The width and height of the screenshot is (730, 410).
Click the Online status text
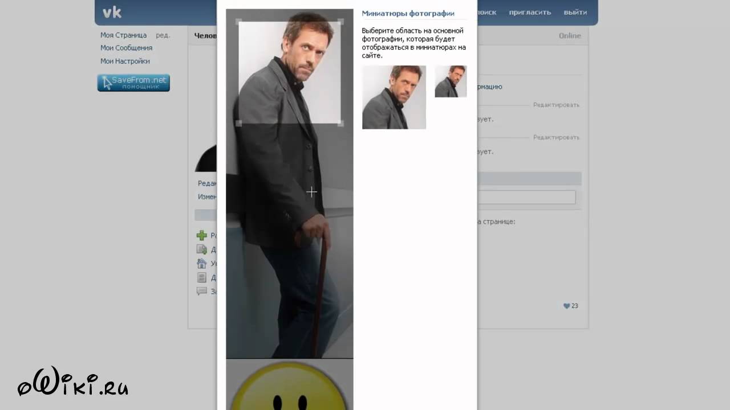tap(570, 35)
